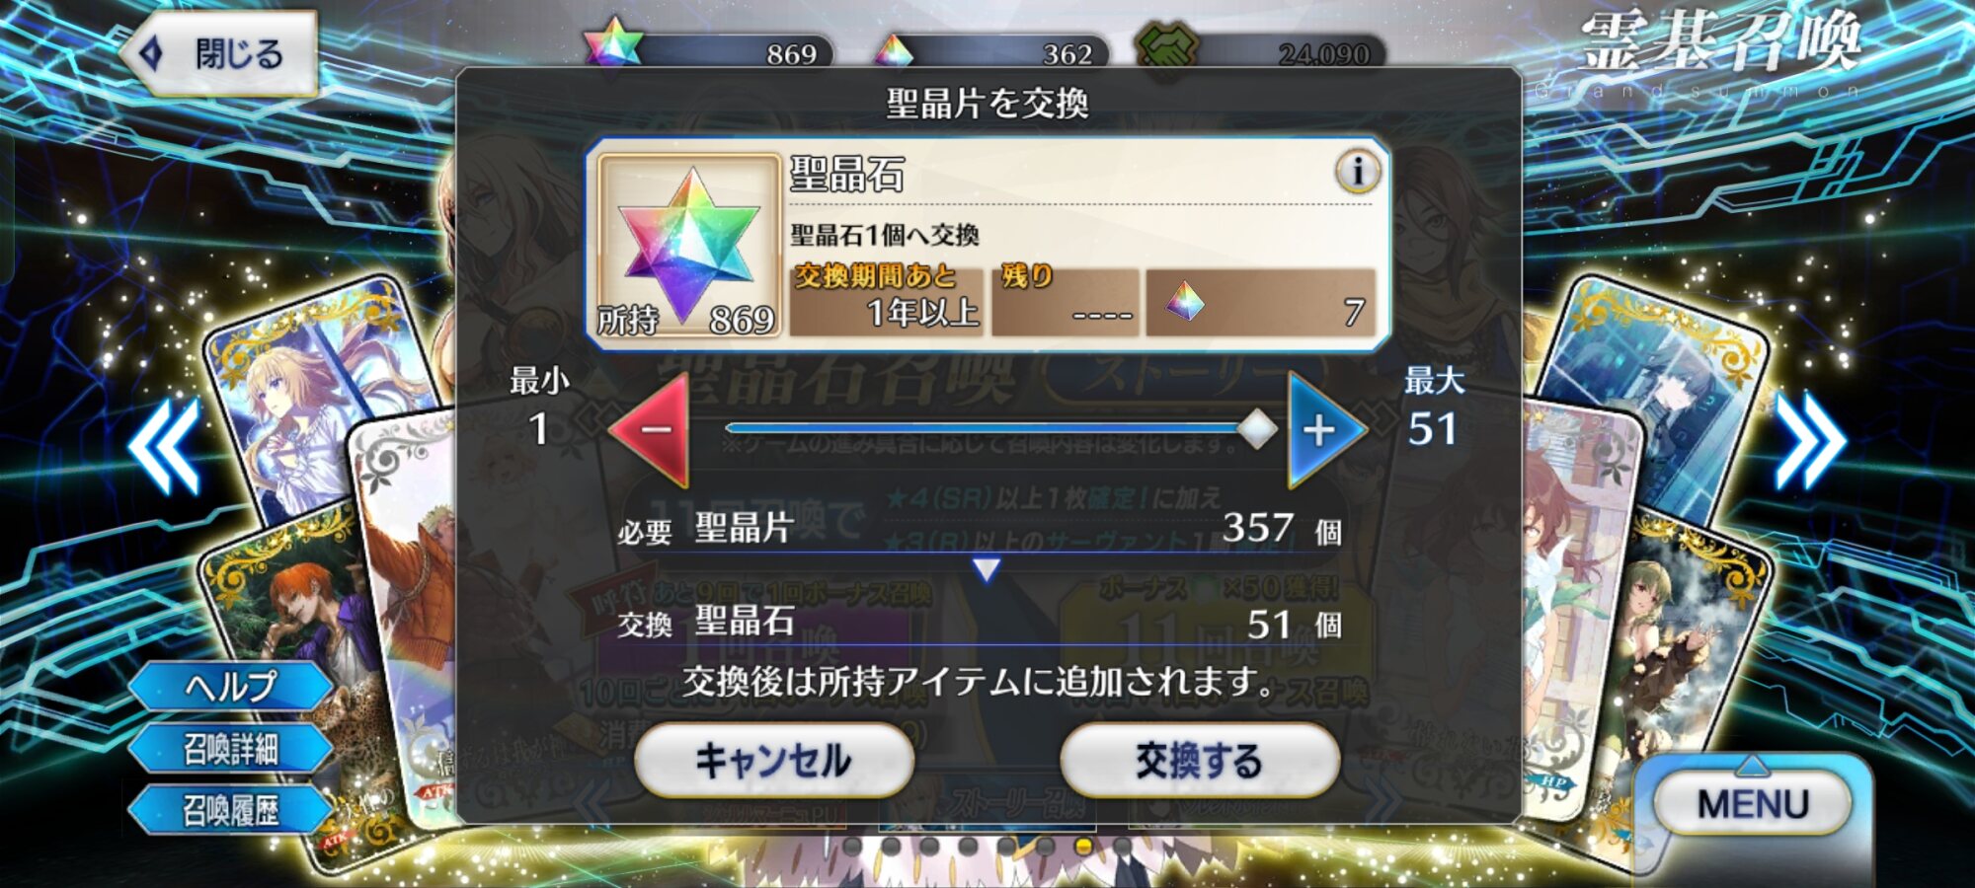Viewport: 1975px width, 888px height.
Task: Confirm with the 交換する button
Action: (x=1199, y=761)
